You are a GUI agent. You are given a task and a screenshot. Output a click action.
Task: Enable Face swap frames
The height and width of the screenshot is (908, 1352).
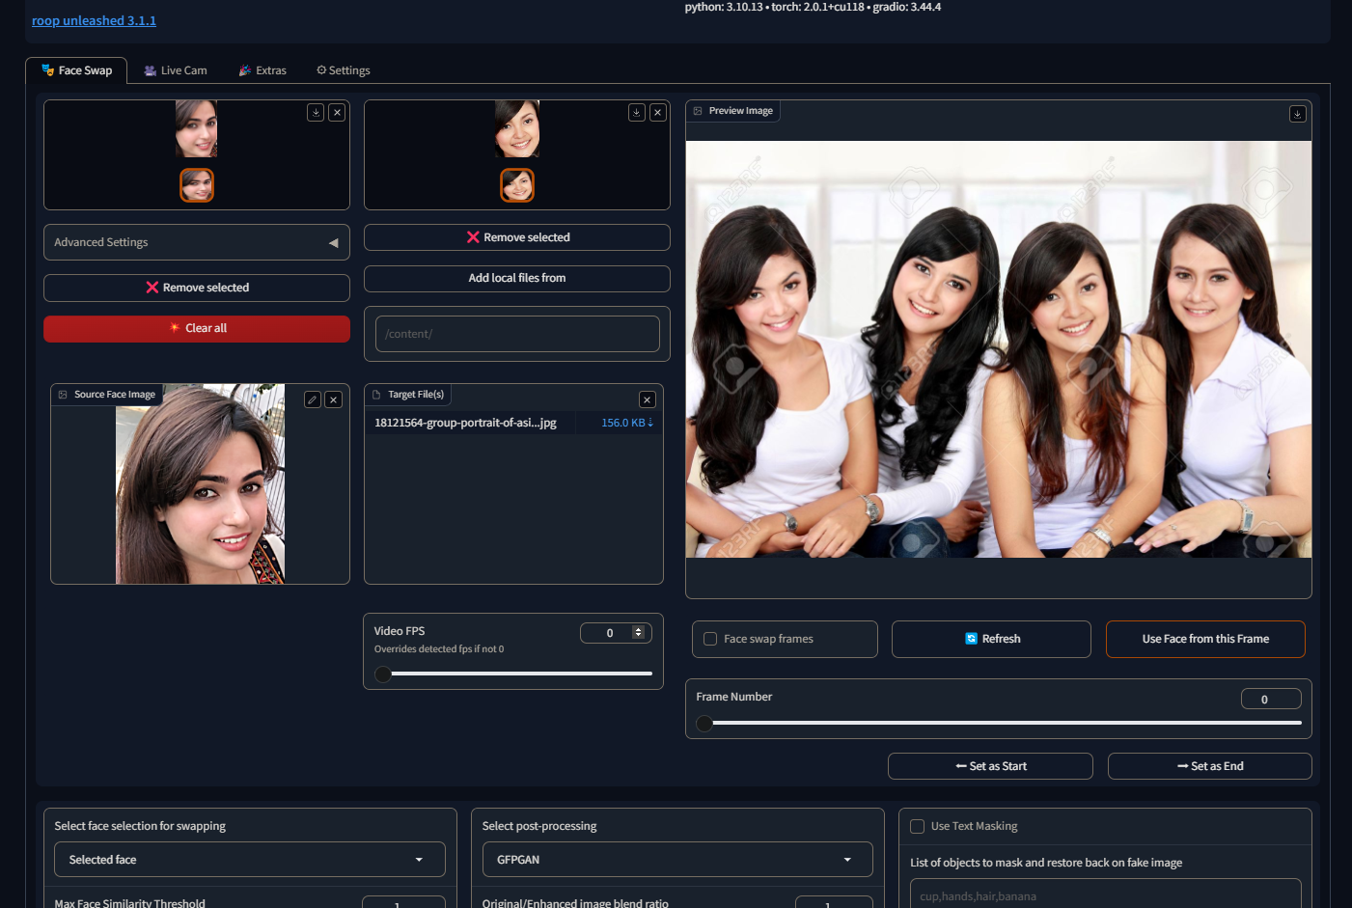(710, 638)
